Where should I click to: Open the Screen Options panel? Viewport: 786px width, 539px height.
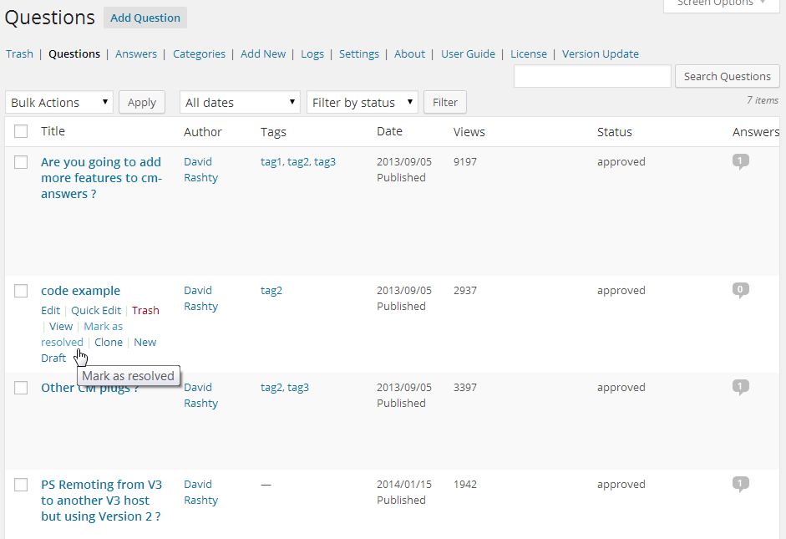tap(721, 3)
